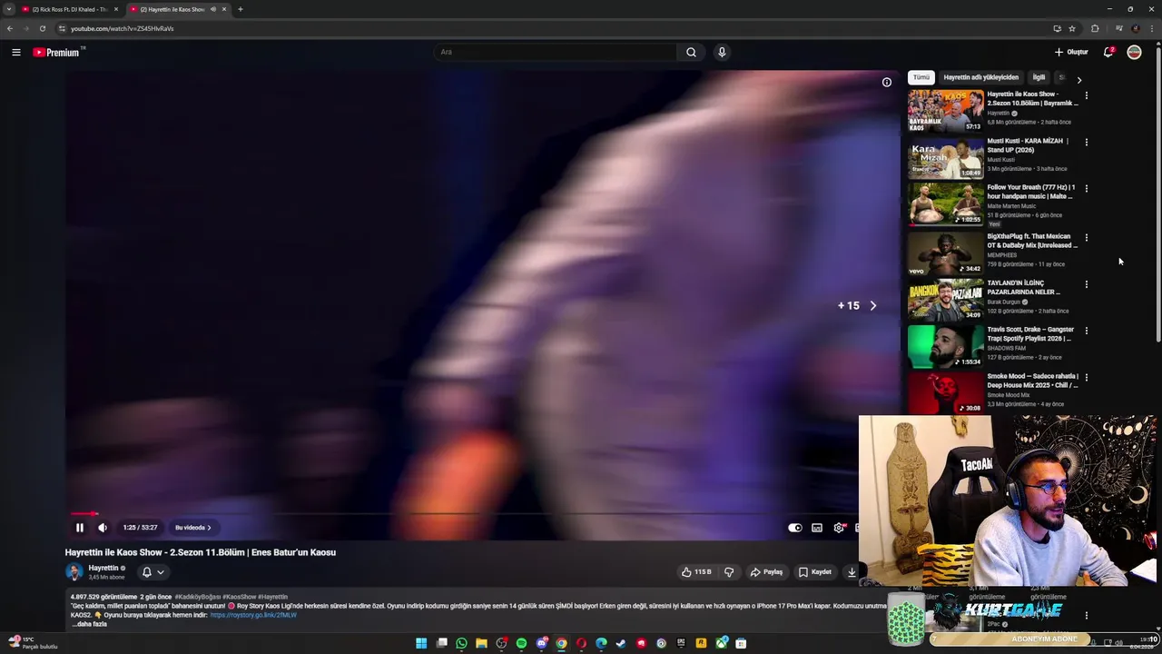Open the roystory.go.link description link

(x=253, y=615)
